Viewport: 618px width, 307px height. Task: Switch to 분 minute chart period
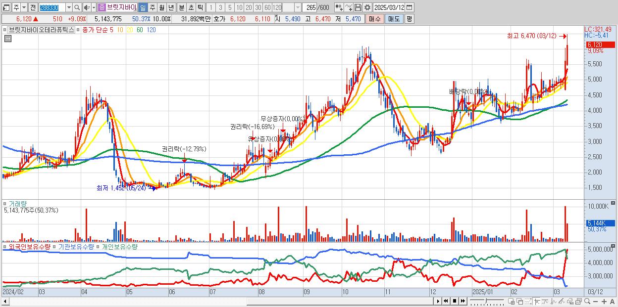[x=182, y=8]
